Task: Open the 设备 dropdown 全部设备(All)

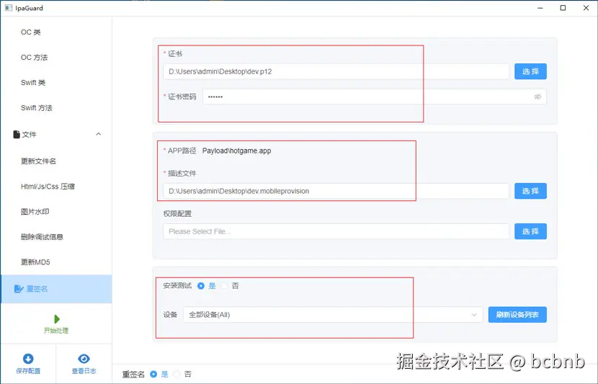Action: tap(333, 315)
